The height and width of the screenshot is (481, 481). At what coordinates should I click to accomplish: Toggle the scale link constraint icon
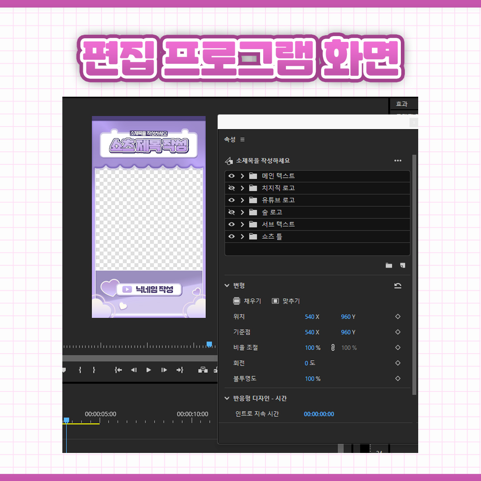[x=333, y=347]
